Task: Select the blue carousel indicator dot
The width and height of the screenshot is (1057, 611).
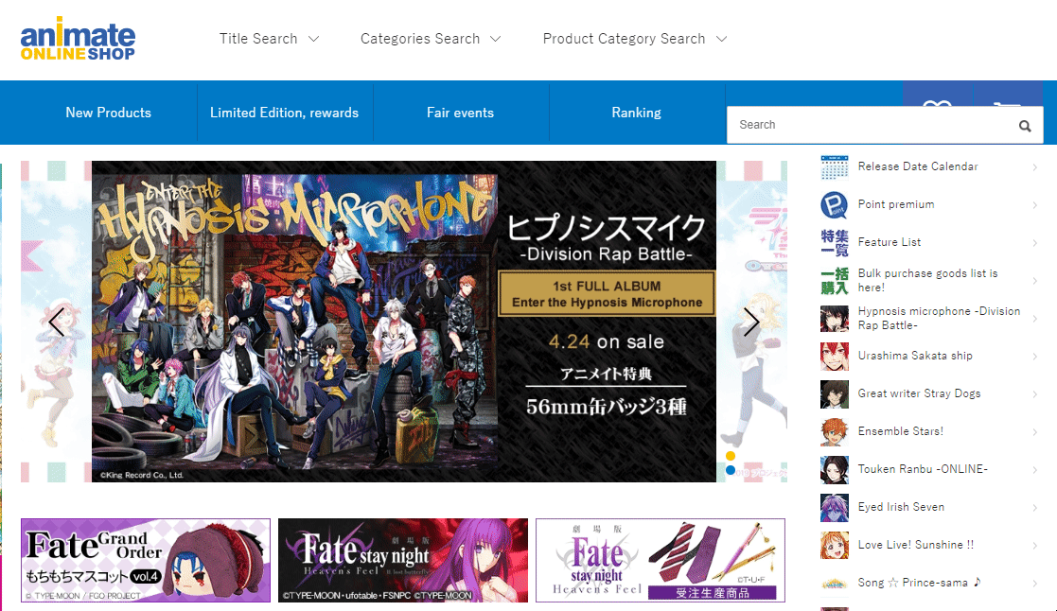Action: click(730, 470)
